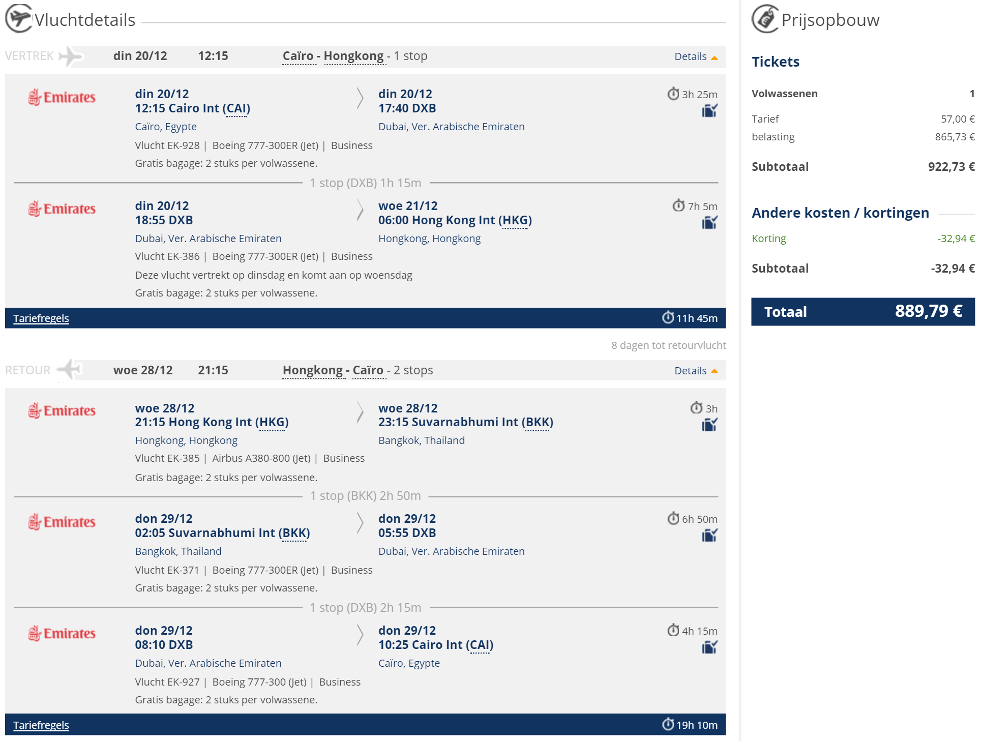Click the 'Vlucht EK-371' flight info line

[x=254, y=570]
